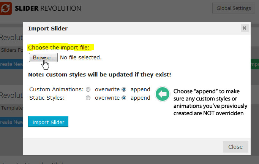Click Browse to choose import file

click(x=43, y=57)
